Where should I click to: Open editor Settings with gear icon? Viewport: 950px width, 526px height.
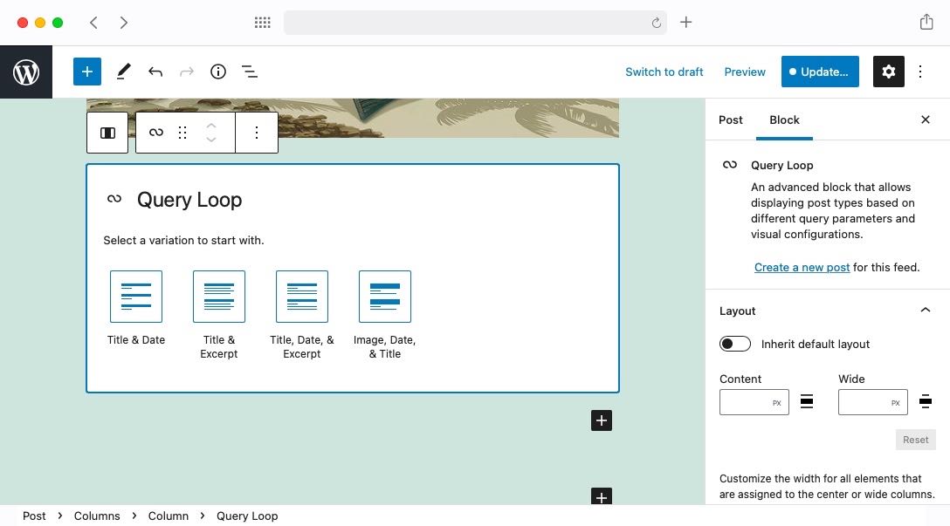[888, 72]
